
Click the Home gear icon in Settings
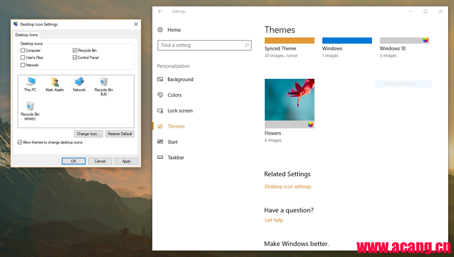point(160,30)
